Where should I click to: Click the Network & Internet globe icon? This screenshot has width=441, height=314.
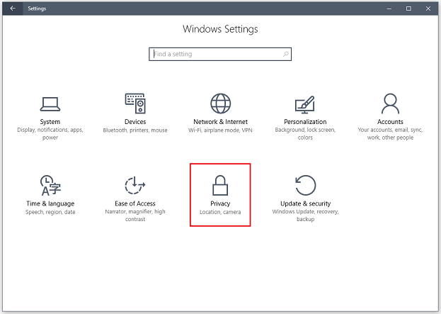(x=220, y=103)
